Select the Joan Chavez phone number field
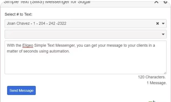Screen dimensions: 171x102 click(85, 24)
